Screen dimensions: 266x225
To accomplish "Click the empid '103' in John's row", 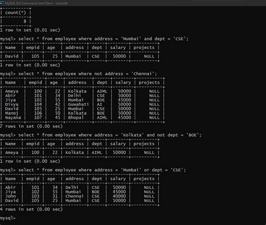I will 35,196.
